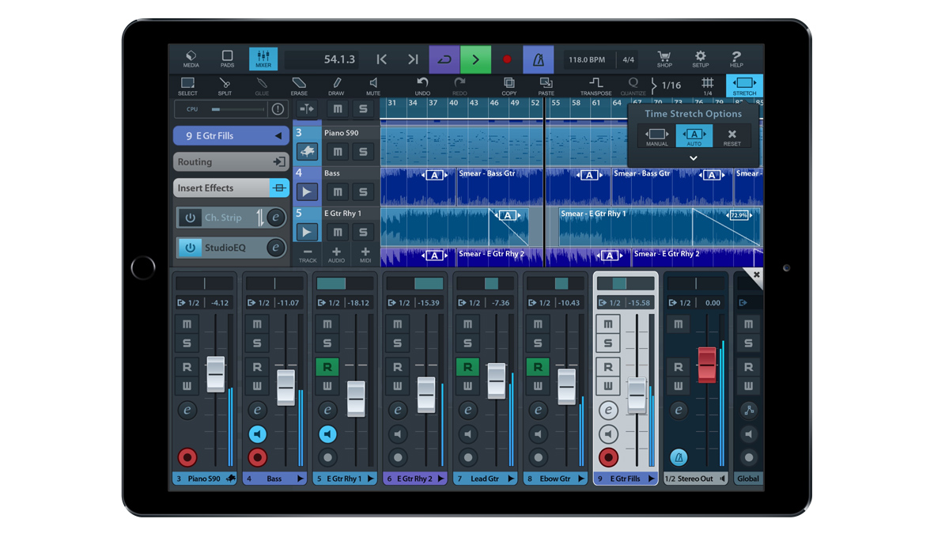Collapse the Time Stretch Options popup

coord(694,157)
